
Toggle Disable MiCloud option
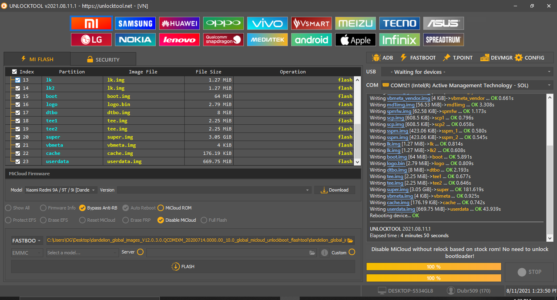click(177, 220)
